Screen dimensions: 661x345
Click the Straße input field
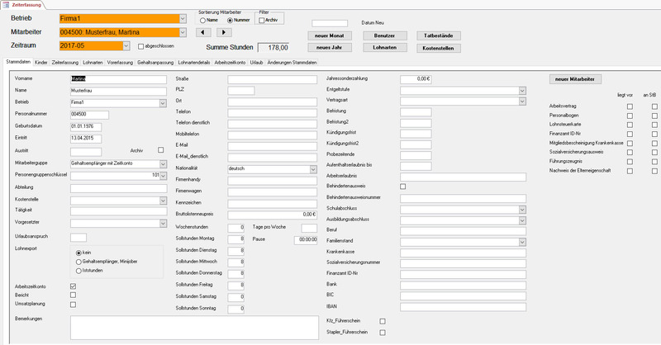pos(273,79)
